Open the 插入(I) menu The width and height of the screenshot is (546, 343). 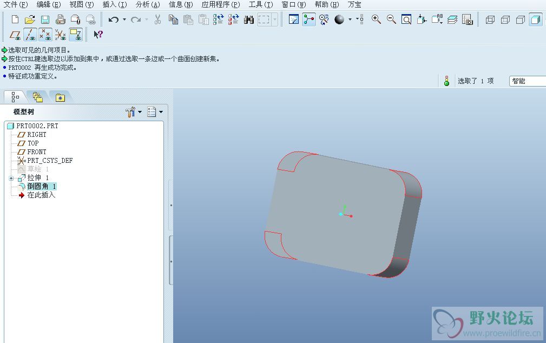(115, 4)
